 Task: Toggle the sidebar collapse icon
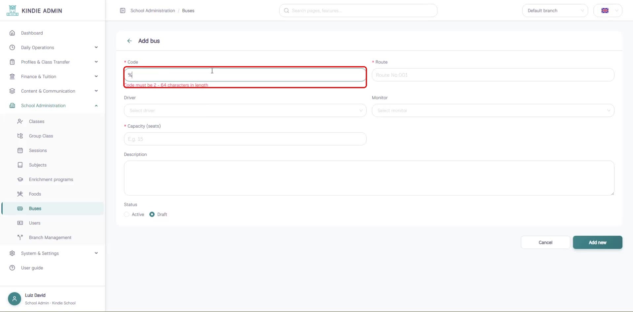click(123, 11)
